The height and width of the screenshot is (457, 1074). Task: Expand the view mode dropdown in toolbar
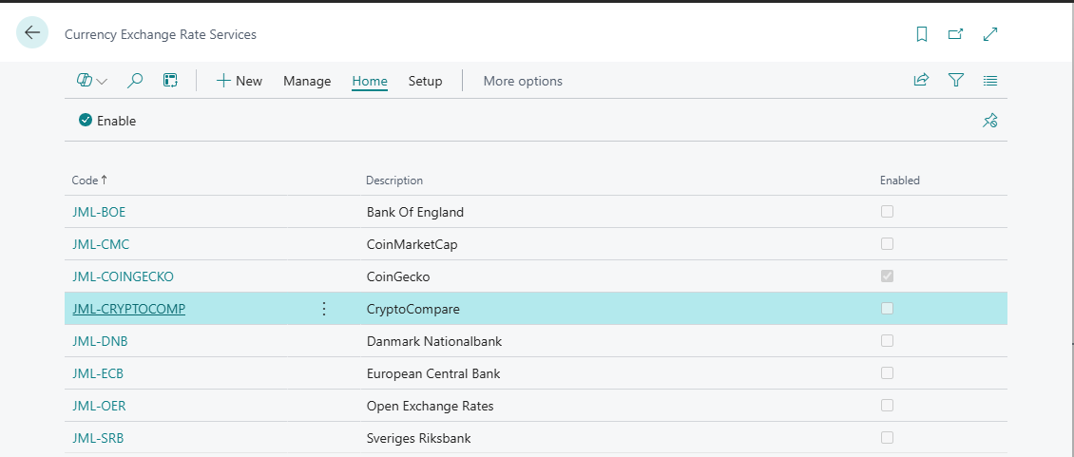tap(92, 81)
